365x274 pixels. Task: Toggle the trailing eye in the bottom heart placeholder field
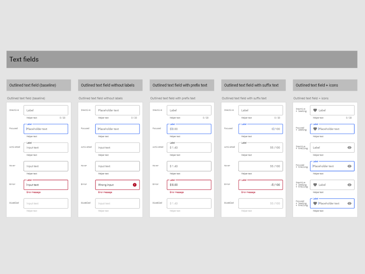pos(349,203)
